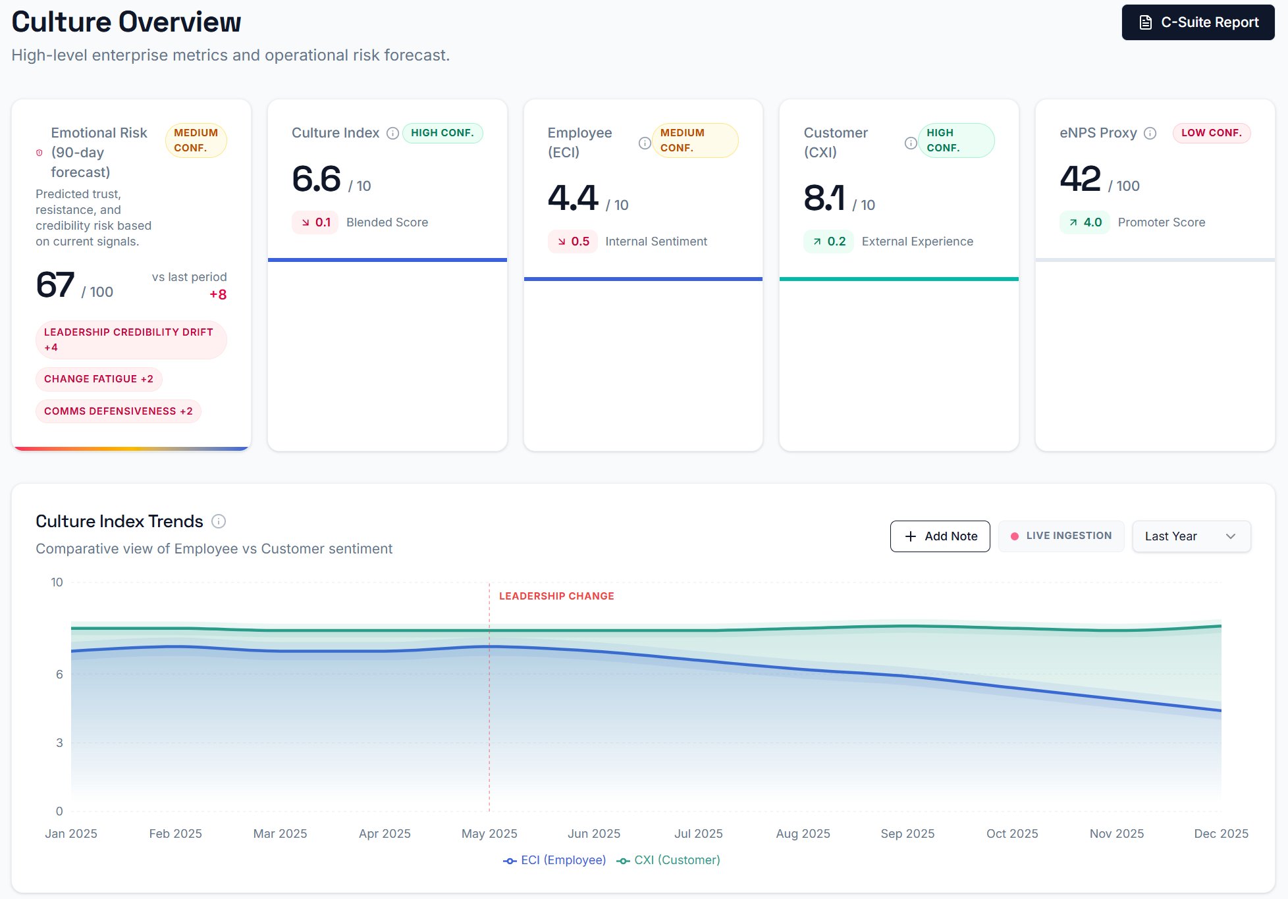Click the shield icon beside Emotional Risk title
This screenshot has width=1288, height=899.
click(38, 153)
